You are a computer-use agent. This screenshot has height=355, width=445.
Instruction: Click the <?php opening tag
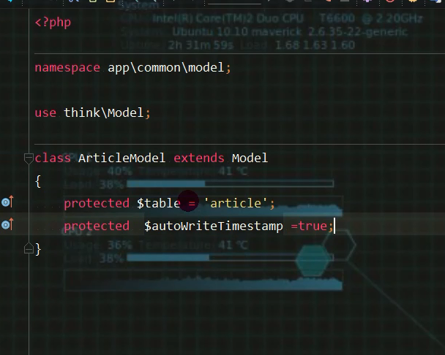click(x=53, y=23)
